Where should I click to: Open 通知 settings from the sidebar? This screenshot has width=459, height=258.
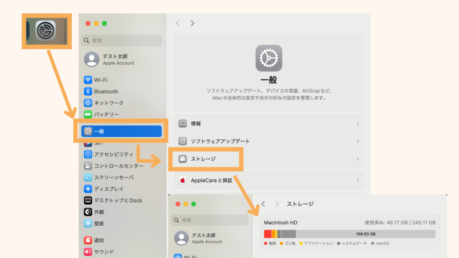pyautogui.click(x=101, y=239)
